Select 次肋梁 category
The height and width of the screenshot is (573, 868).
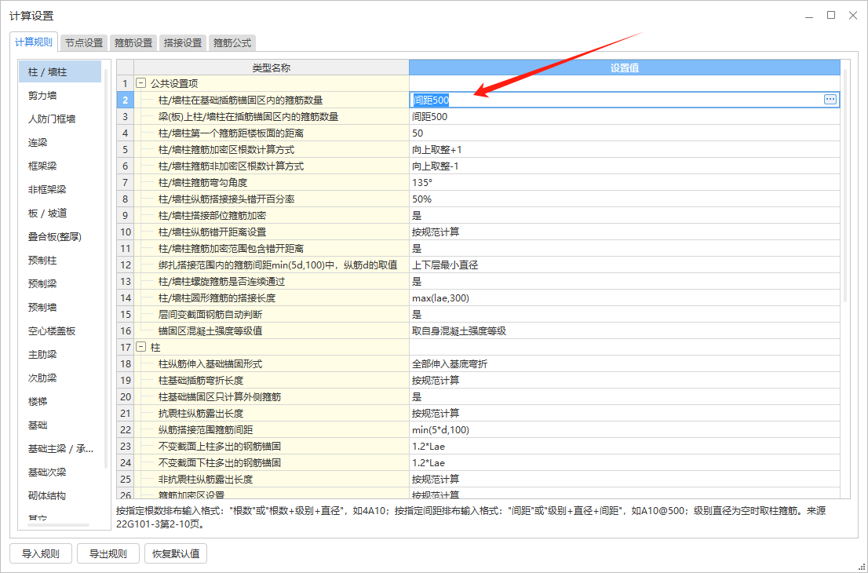click(x=60, y=378)
